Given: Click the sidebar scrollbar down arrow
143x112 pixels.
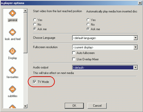Looking at the screenshot, I should point(25,106).
